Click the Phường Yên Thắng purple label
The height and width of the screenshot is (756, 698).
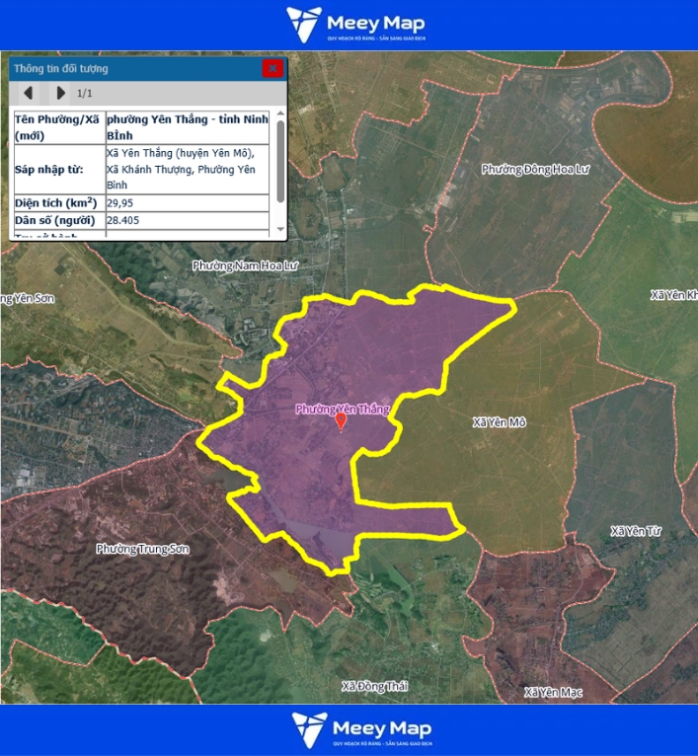[342, 409]
